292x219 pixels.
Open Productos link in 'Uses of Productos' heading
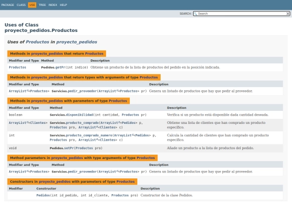37,42
